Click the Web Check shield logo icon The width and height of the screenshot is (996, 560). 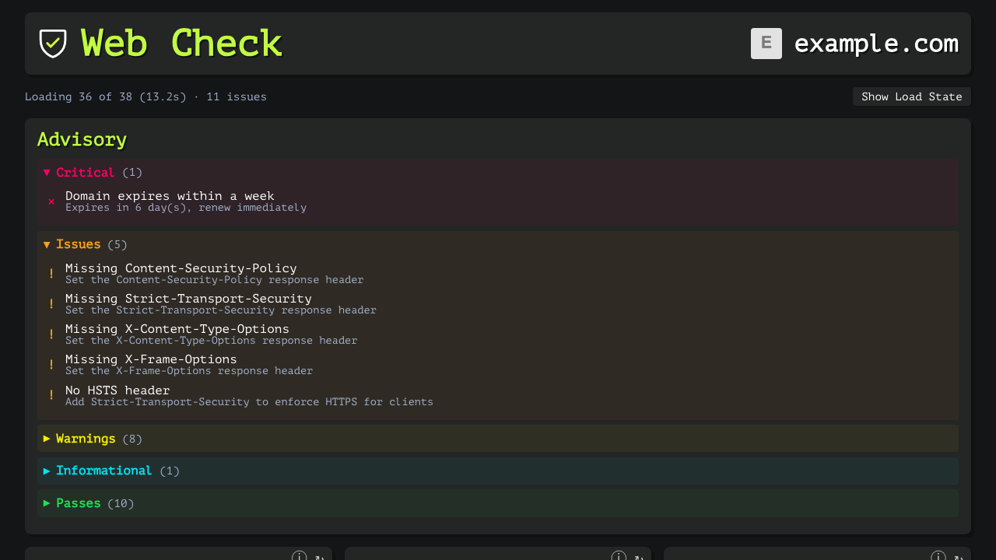(x=53, y=44)
